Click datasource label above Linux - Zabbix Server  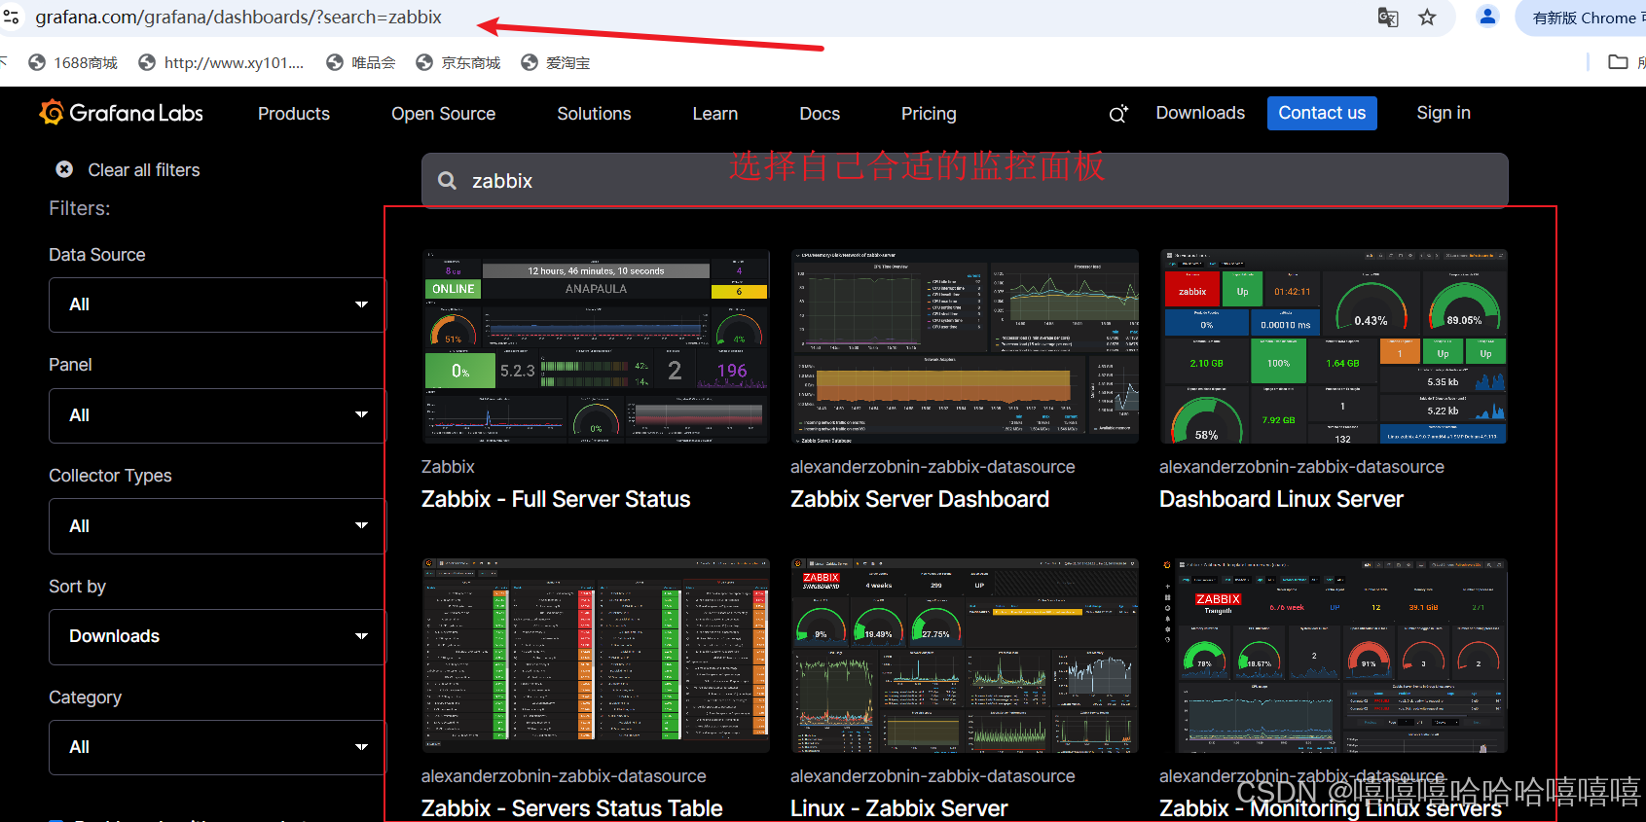click(933, 776)
